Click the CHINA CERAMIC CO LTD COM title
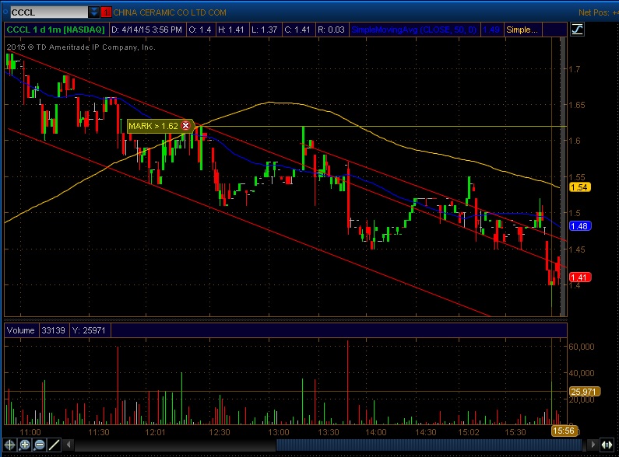This screenshot has width=619, height=457. [x=170, y=12]
